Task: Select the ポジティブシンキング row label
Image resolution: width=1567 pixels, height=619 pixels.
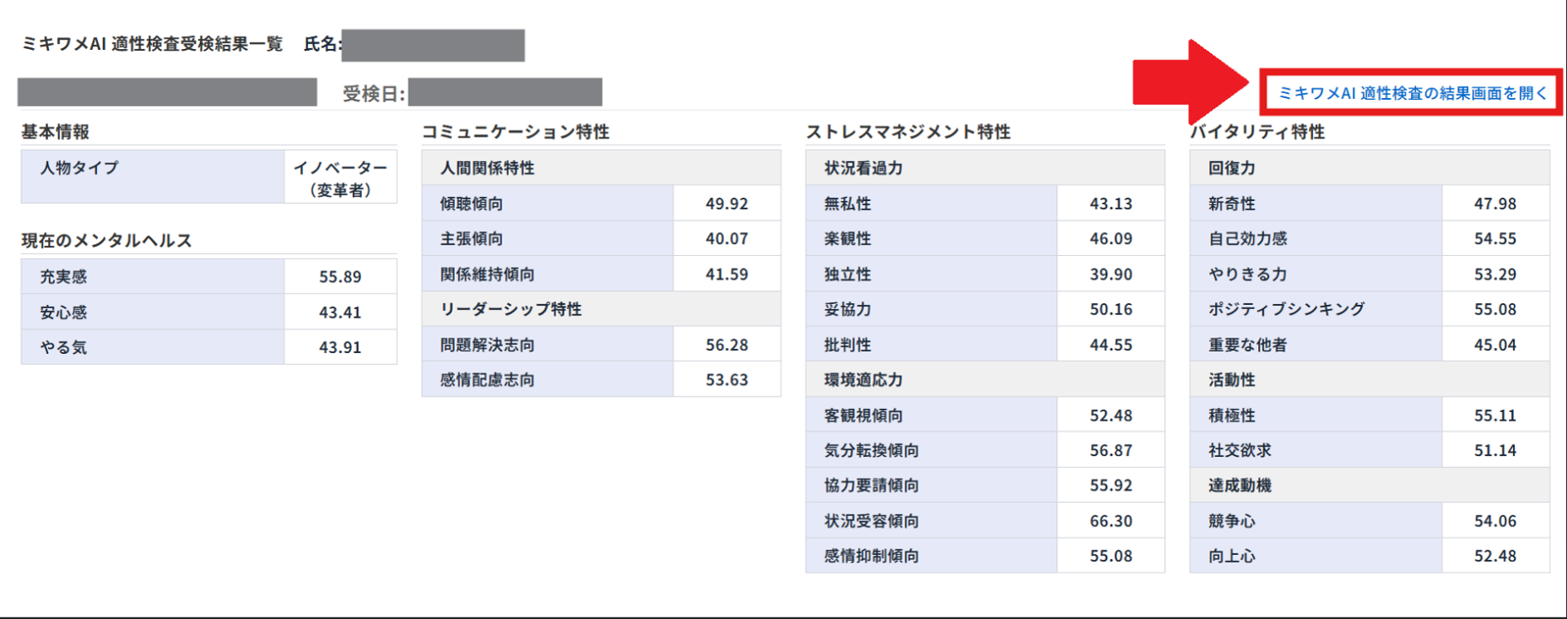Action: [1286, 309]
